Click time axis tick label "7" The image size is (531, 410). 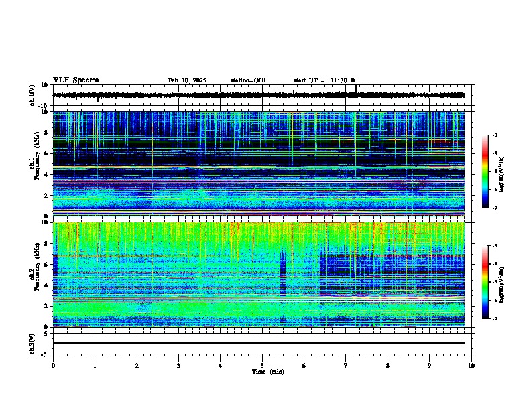click(346, 366)
